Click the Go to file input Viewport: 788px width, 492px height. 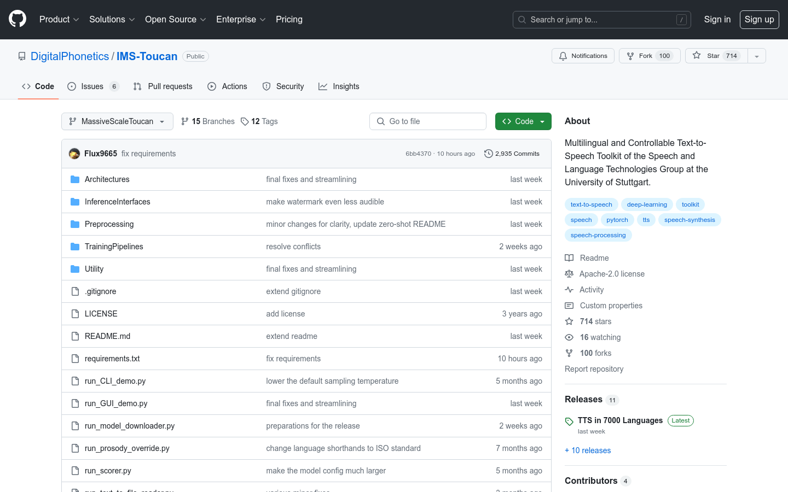(428, 121)
